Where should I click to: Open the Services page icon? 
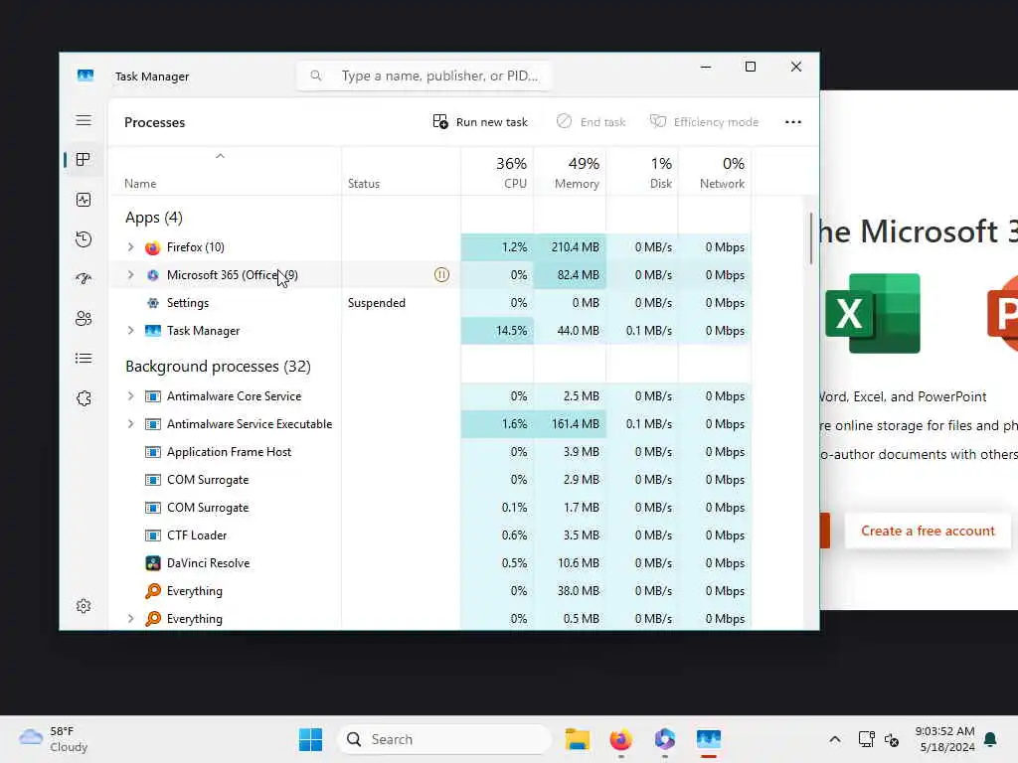[84, 398]
